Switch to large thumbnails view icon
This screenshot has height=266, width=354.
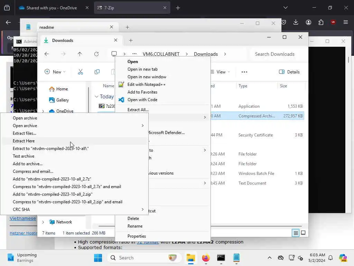click(303, 233)
